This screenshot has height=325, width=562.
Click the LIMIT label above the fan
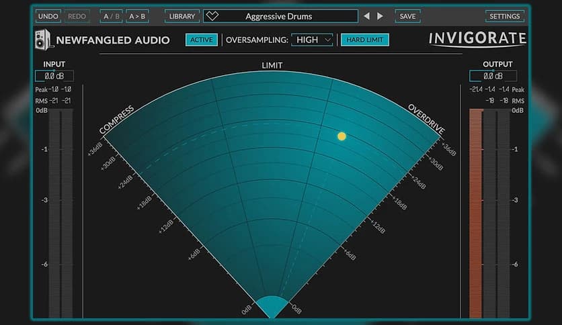(x=272, y=65)
